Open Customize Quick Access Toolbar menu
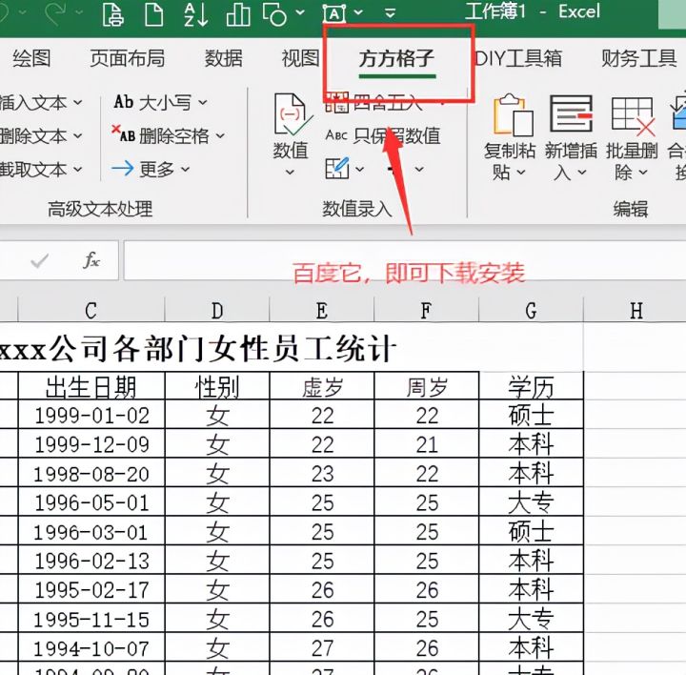 (391, 13)
